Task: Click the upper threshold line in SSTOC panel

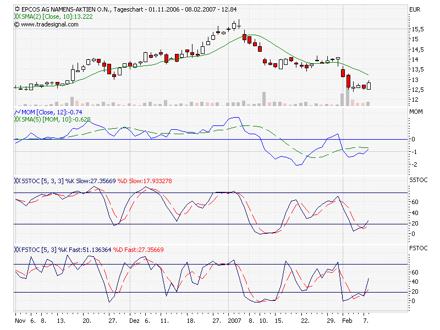Action: [220, 193]
